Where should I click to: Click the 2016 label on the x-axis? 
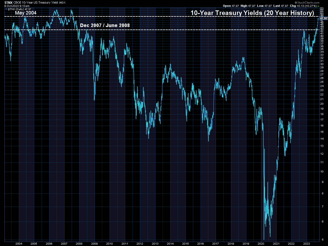[200, 244]
